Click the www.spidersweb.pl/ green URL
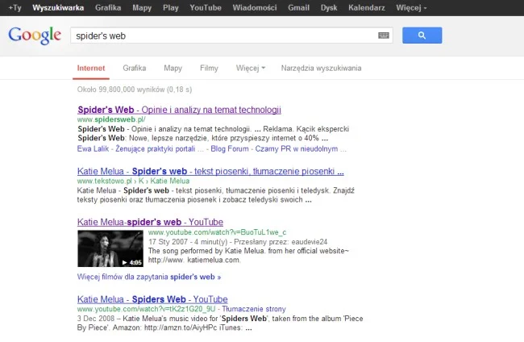This screenshot has height=342, width=524. [x=111, y=119]
